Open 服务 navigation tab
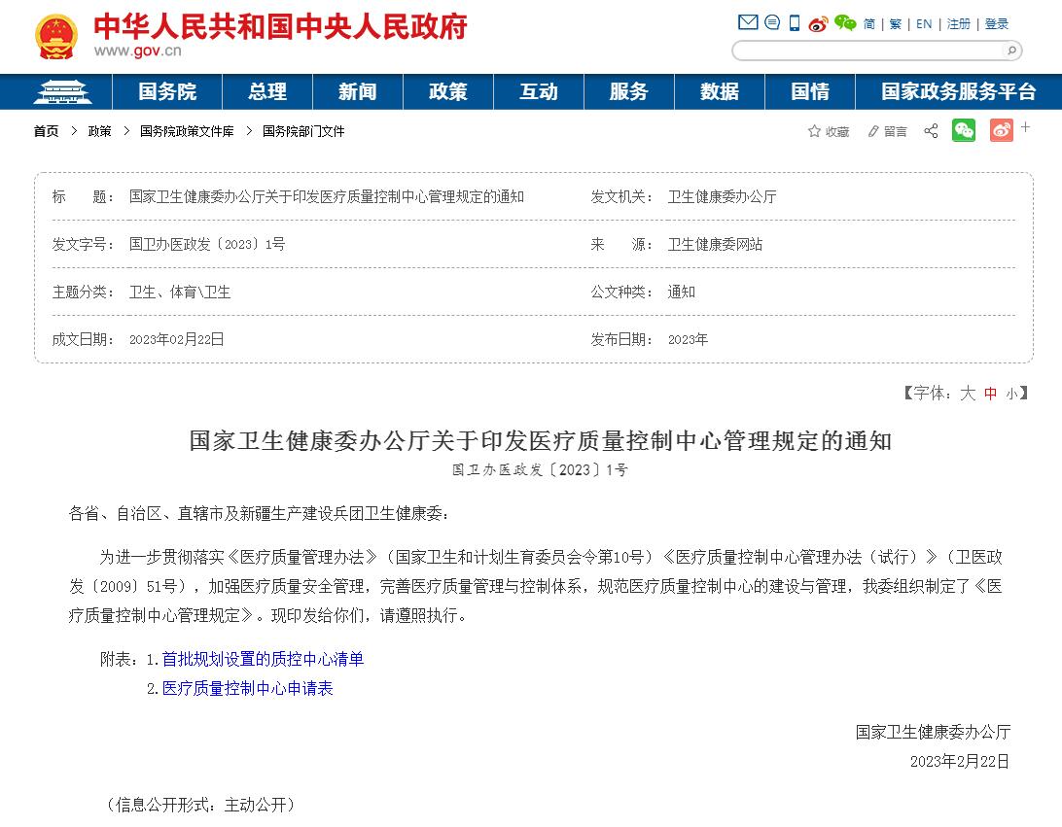 click(629, 92)
